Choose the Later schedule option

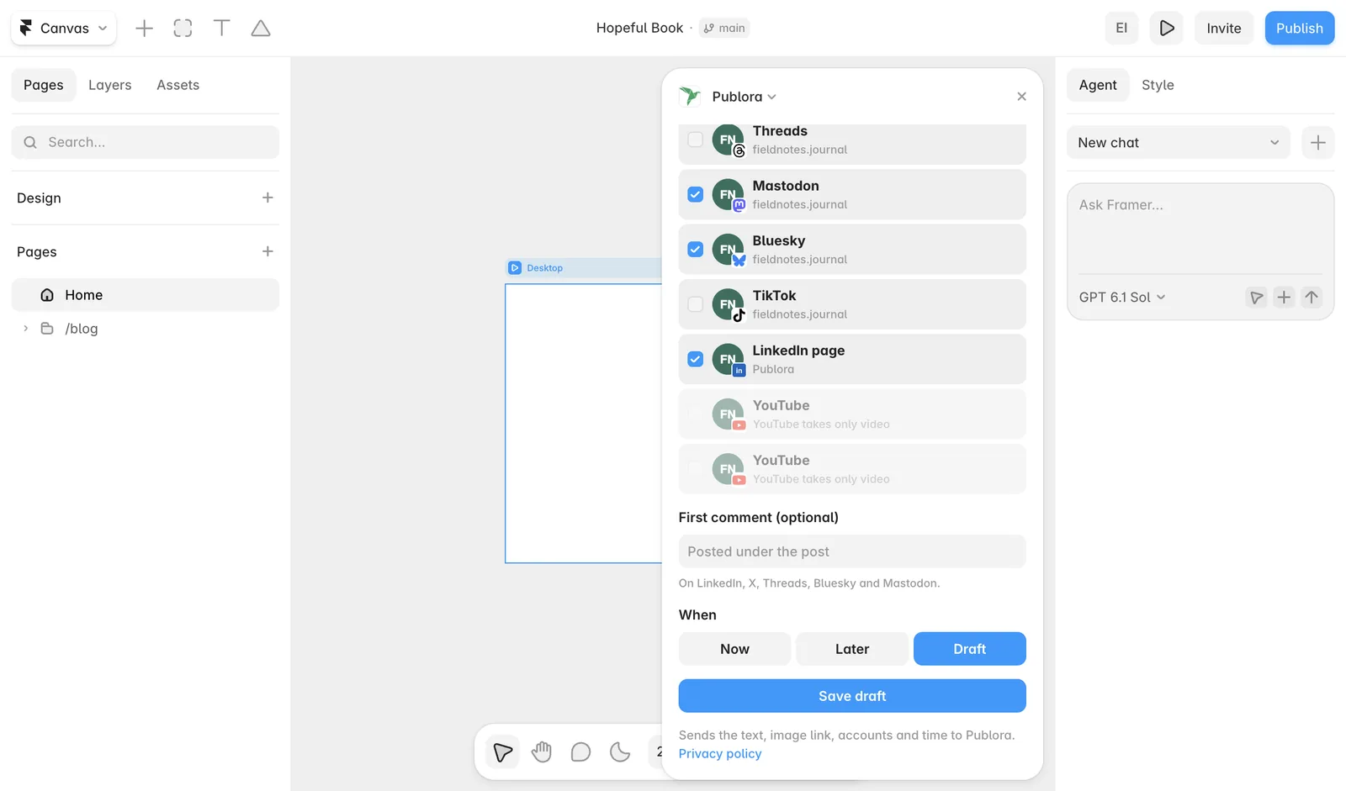(852, 649)
